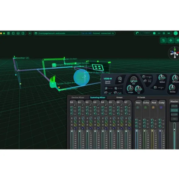Viewport: 179px width, 180px height.
Task: Click the VERB-M Spatial Reverb title
Action: 108,81
